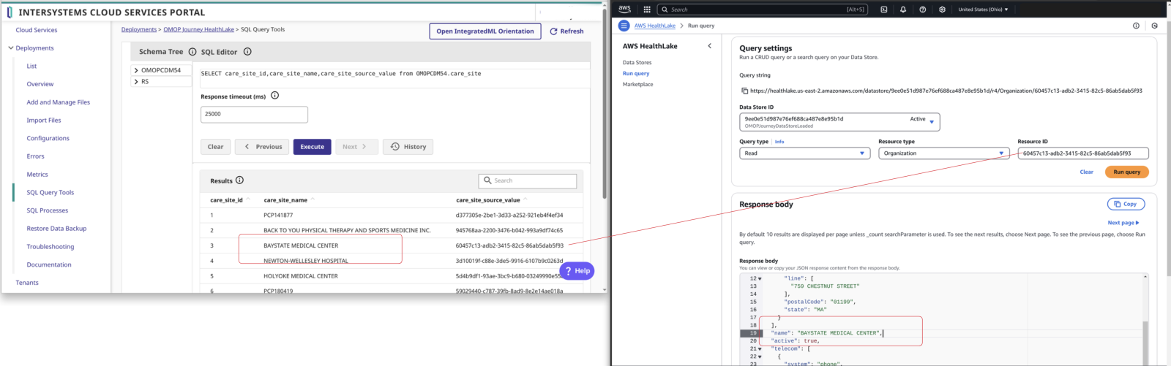Show info for SQL Editor

coord(247,52)
